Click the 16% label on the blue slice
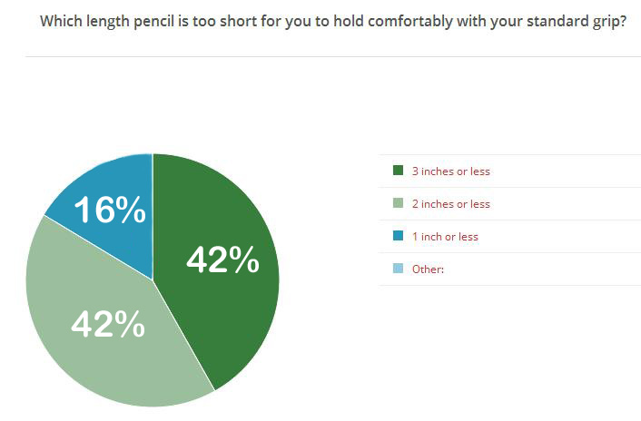Viewport: 641px width, 421px height. (x=110, y=210)
